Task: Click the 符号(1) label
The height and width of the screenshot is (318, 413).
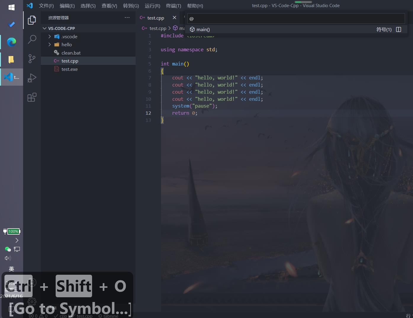Action: pyautogui.click(x=384, y=29)
